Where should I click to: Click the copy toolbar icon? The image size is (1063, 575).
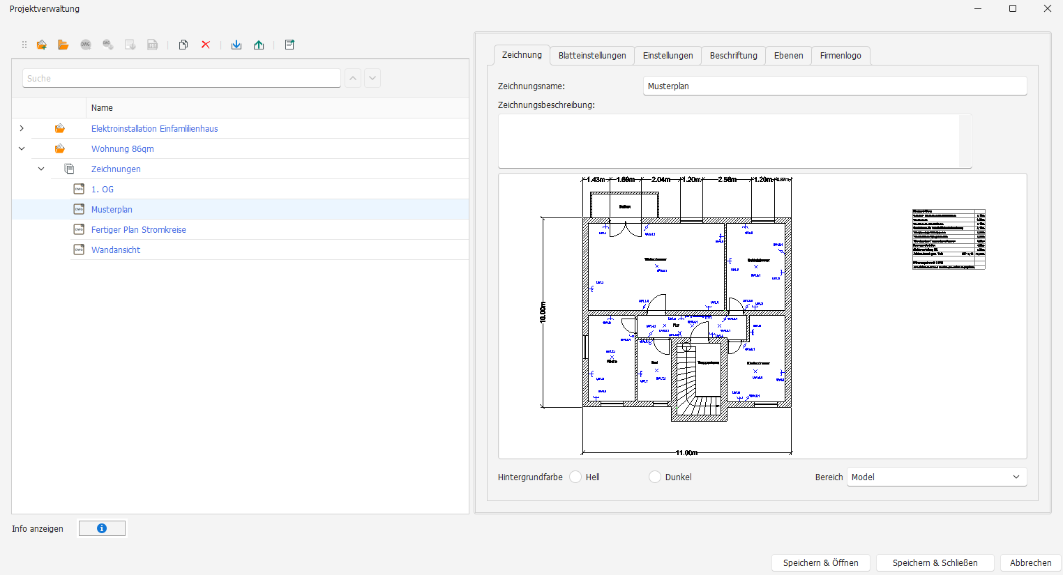[x=183, y=45]
